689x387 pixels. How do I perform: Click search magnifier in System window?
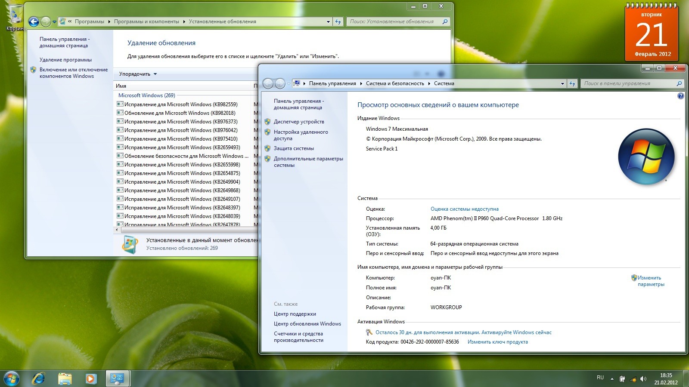click(679, 83)
